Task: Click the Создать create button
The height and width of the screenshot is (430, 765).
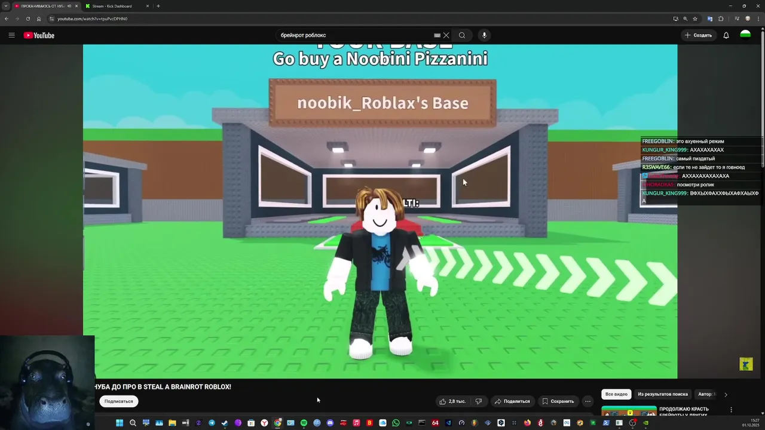Action: [699, 35]
